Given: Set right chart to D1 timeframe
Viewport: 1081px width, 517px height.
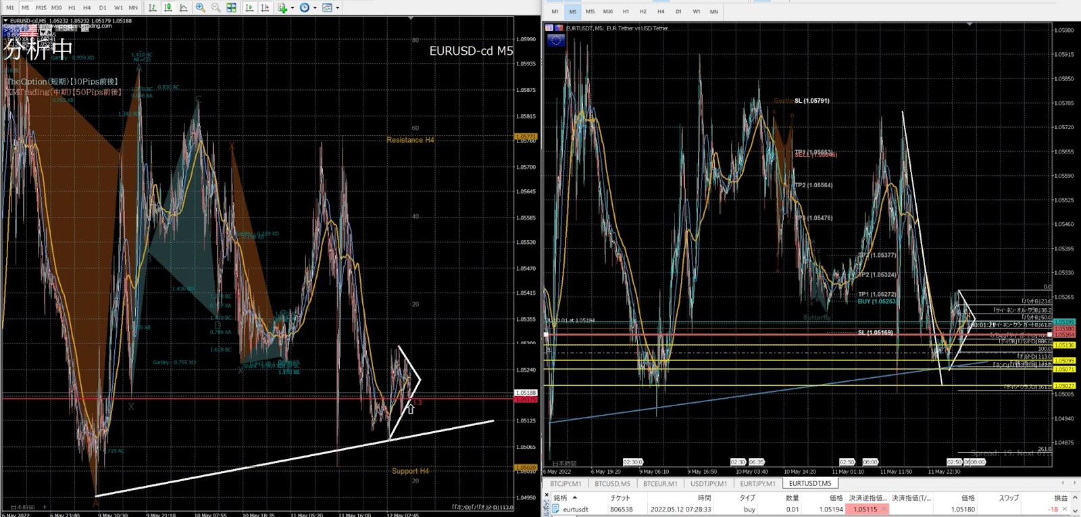Looking at the screenshot, I should [x=678, y=11].
